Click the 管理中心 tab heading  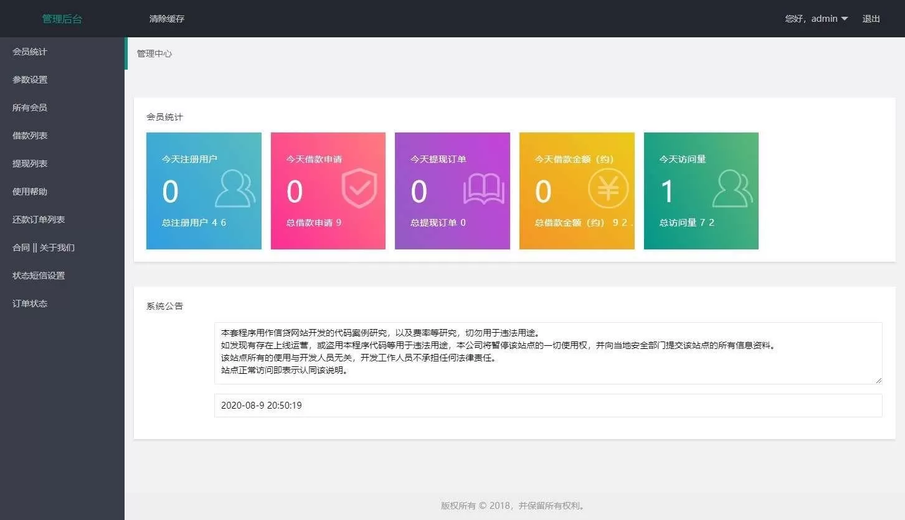(154, 53)
